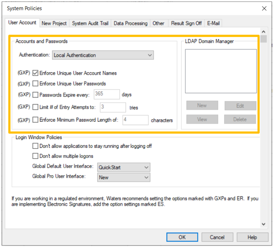
Task: Open Help for System Policies
Action: coord(252,237)
